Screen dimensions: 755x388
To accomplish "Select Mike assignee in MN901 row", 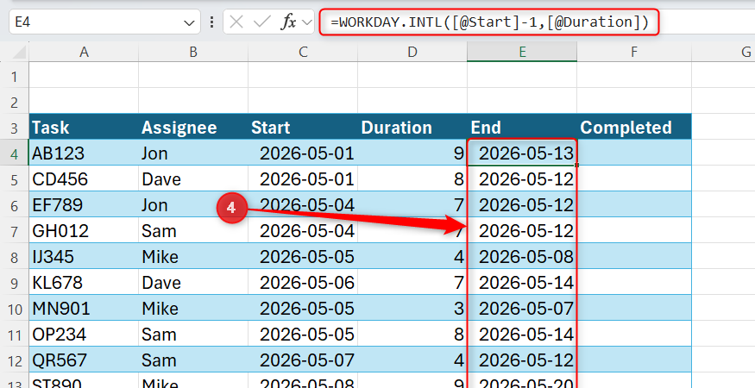I will pos(193,309).
